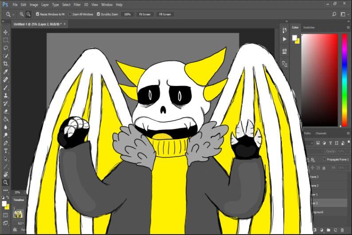Screen dimensions: 352x235
Task: Toggle Quick Mask mode
Action: 6,215
